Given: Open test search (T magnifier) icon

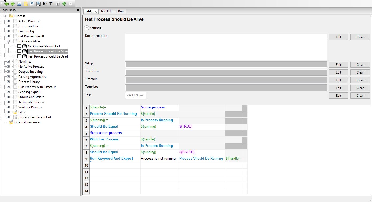Looking at the screenshot, I should coord(51,4).
